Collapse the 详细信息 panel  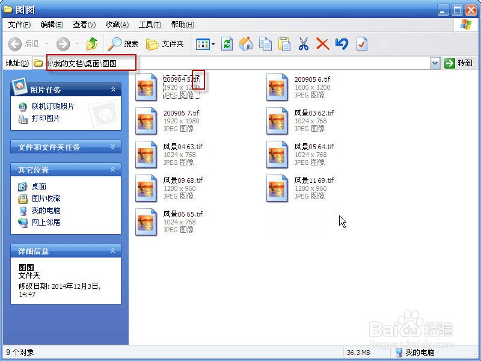click(x=113, y=251)
